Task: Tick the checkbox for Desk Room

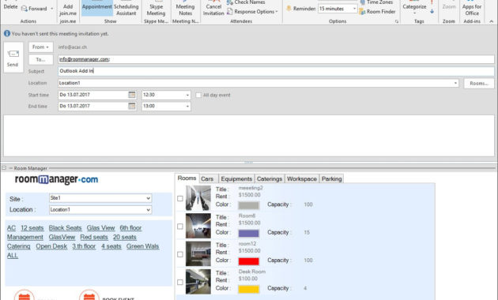Action: click(x=180, y=283)
